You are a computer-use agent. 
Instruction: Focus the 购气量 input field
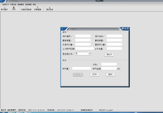pyautogui.click(x=81, y=68)
